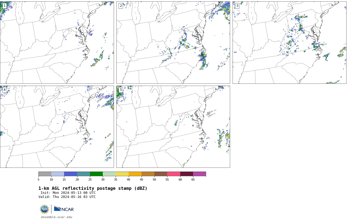Click the brown 50-55 dBZ swatch
This screenshot has height=220, width=349.
tap(161, 174)
